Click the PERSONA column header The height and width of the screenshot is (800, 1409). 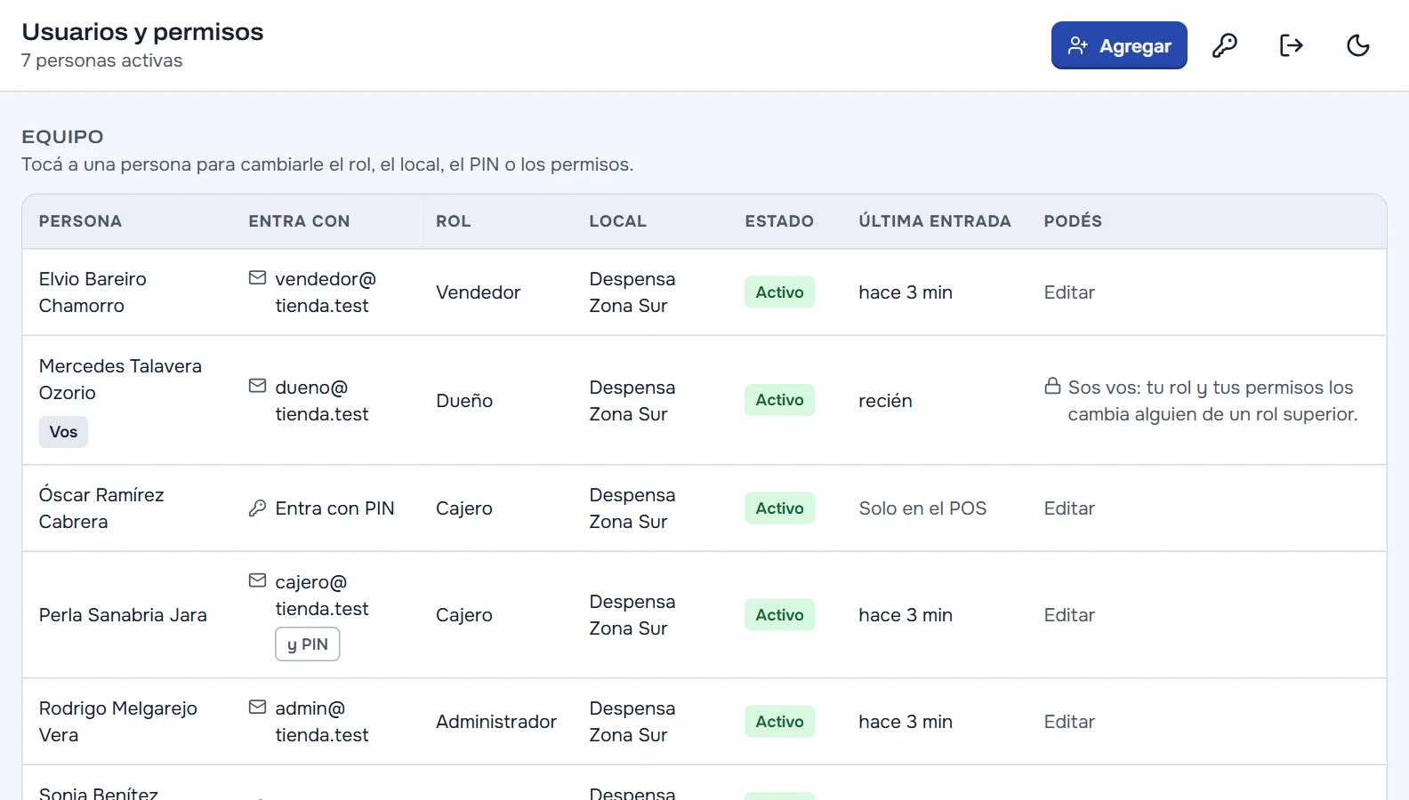tap(80, 221)
